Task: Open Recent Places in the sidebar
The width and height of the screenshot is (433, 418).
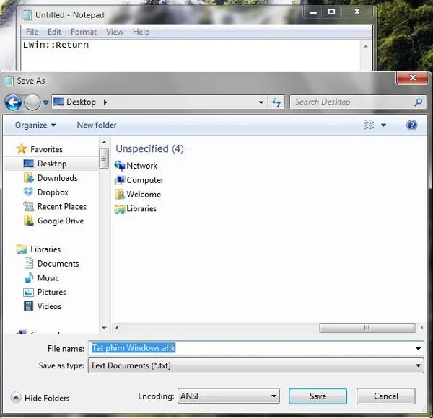Action: (x=62, y=207)
